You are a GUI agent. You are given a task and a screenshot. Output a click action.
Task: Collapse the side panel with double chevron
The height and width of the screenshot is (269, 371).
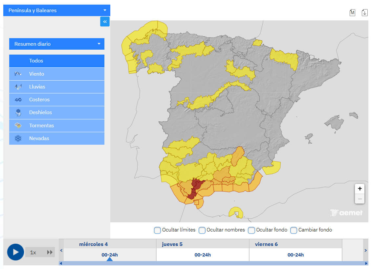point(105,22)
